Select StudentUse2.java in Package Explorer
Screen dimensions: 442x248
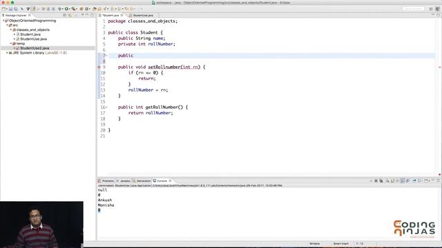(35, 48)
